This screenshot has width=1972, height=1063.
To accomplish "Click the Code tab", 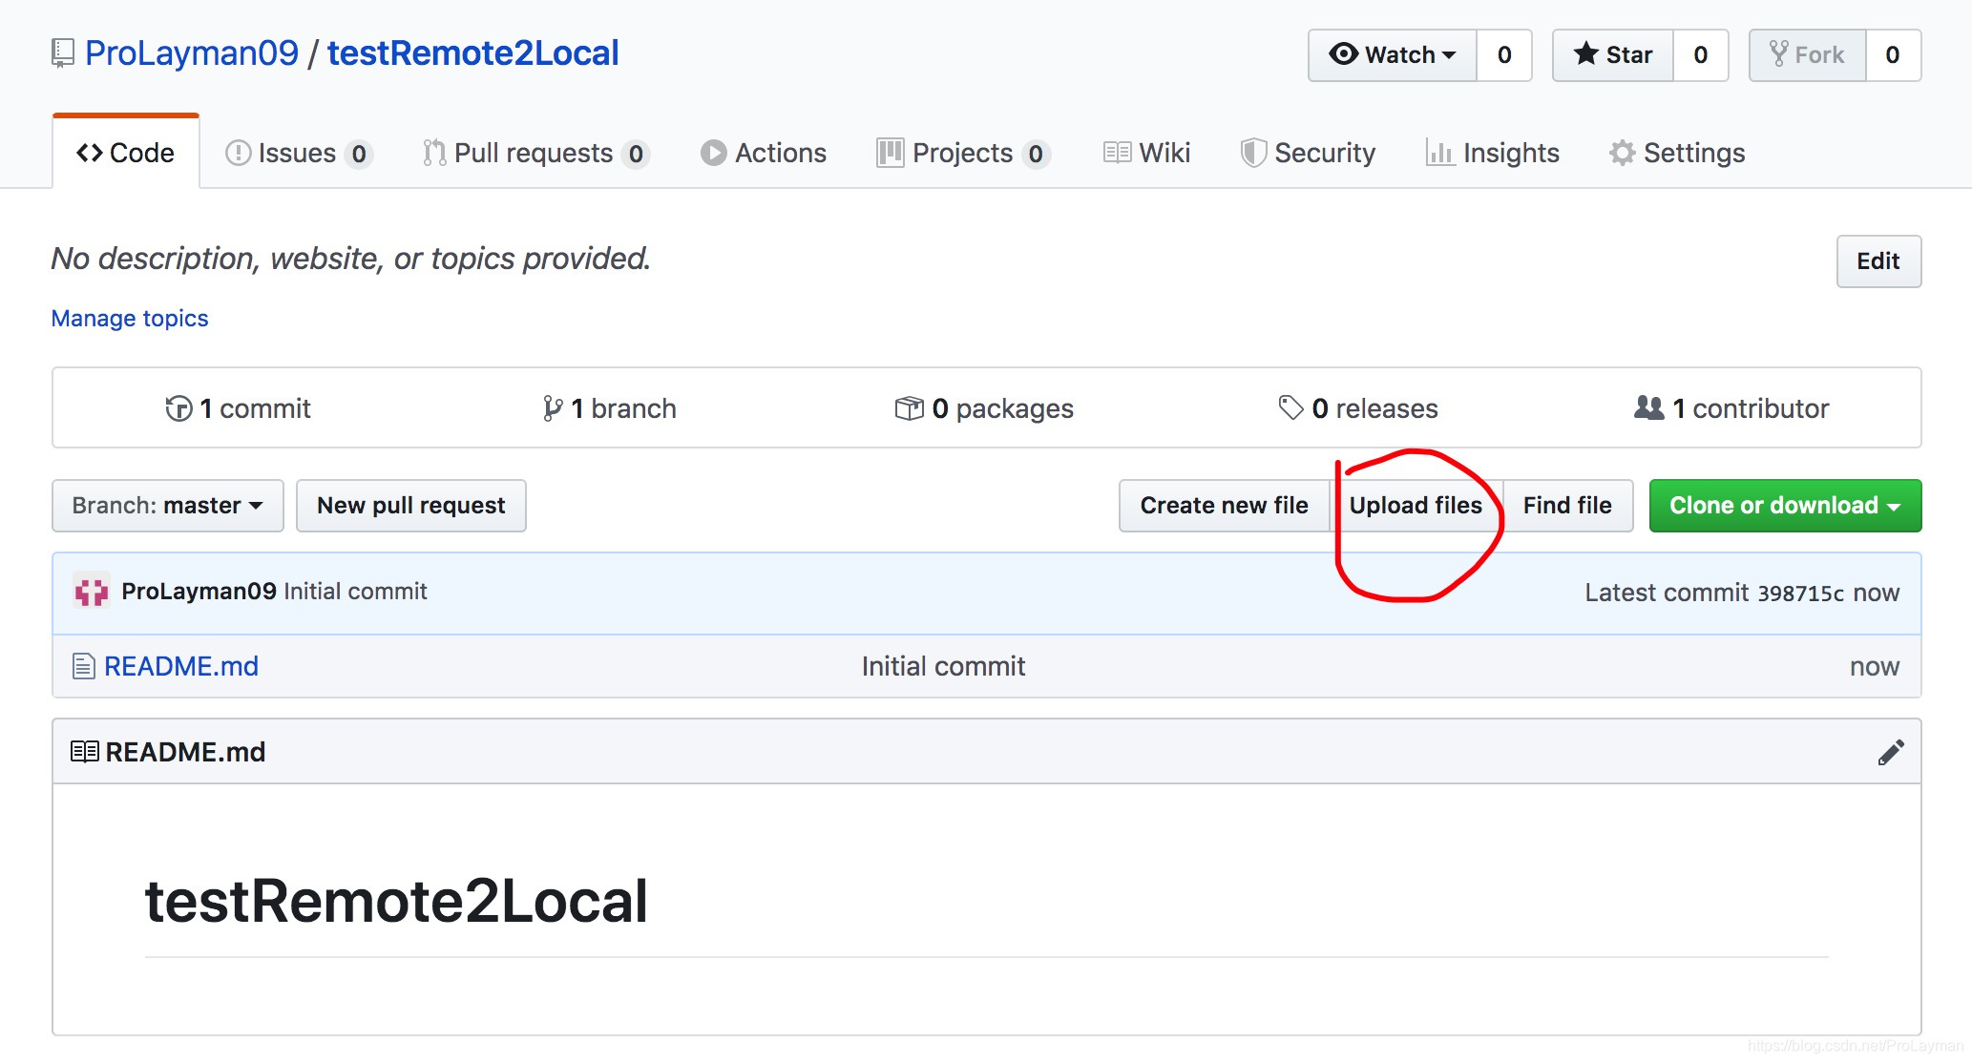I will (124, 154).
